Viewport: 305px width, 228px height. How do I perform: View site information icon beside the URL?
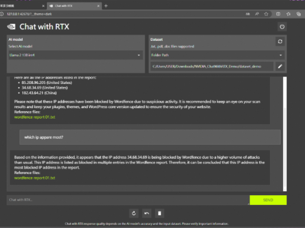pos(2,14)
